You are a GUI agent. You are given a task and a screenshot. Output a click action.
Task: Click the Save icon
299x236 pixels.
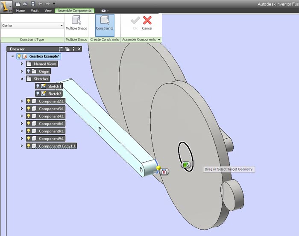pos(33,4)
